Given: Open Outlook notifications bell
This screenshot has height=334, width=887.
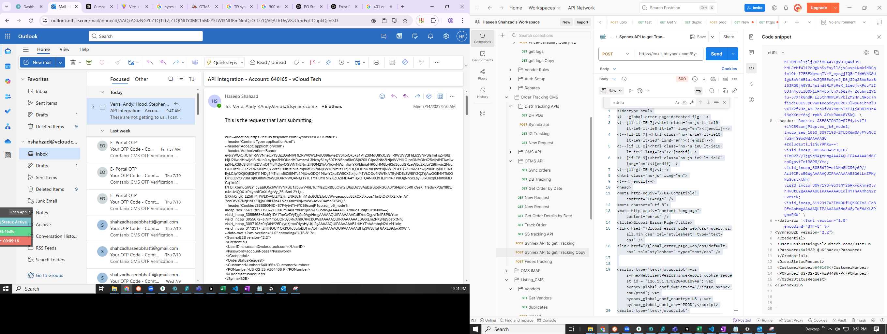Looking at the screenshot, I should point(430,36).
